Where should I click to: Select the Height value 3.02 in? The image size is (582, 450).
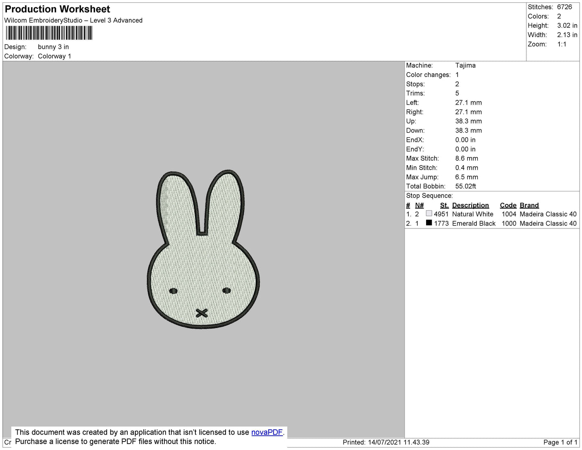pyautogui.click(x=567, y=26)
